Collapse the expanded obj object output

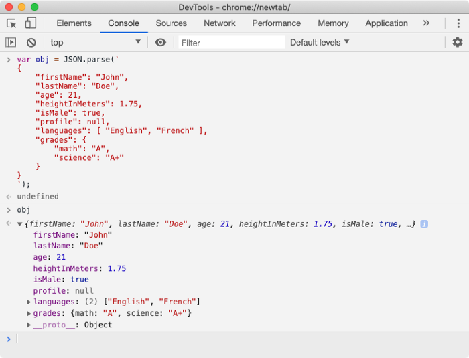[x=19, y=224]
